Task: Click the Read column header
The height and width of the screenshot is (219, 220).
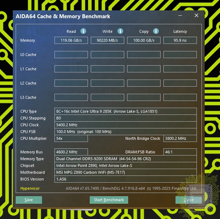Action: tap(71, 31)
